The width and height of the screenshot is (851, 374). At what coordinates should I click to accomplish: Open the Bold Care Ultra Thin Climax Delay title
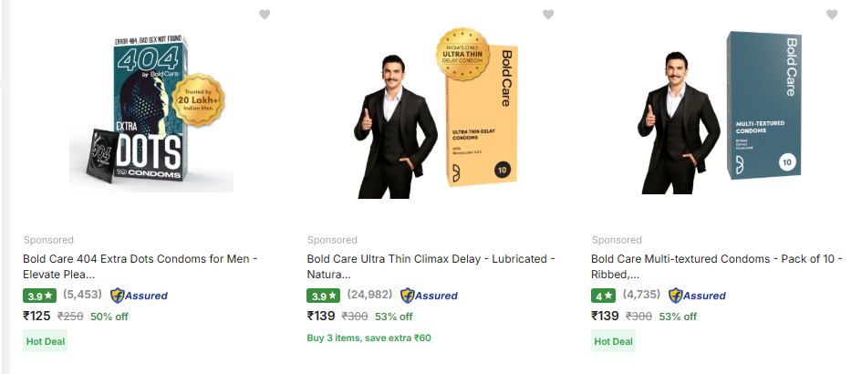[x=431, y=266]
